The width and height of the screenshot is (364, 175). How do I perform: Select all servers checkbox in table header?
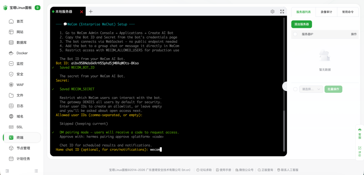coord(295,34)
